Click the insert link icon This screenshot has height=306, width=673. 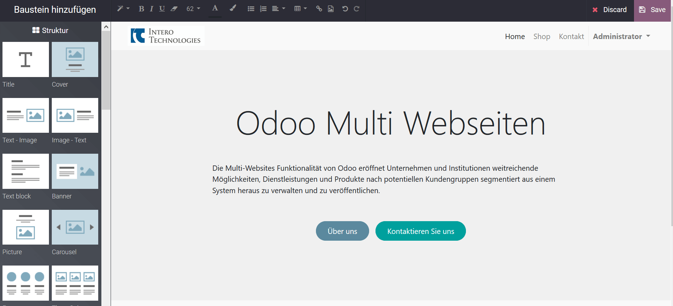tap(319, 9)
